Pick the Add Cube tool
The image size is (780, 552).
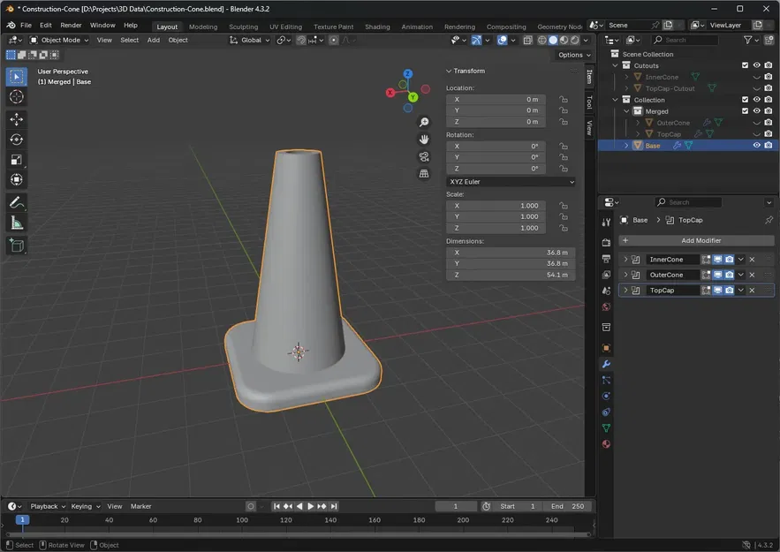tap(17, 246)
